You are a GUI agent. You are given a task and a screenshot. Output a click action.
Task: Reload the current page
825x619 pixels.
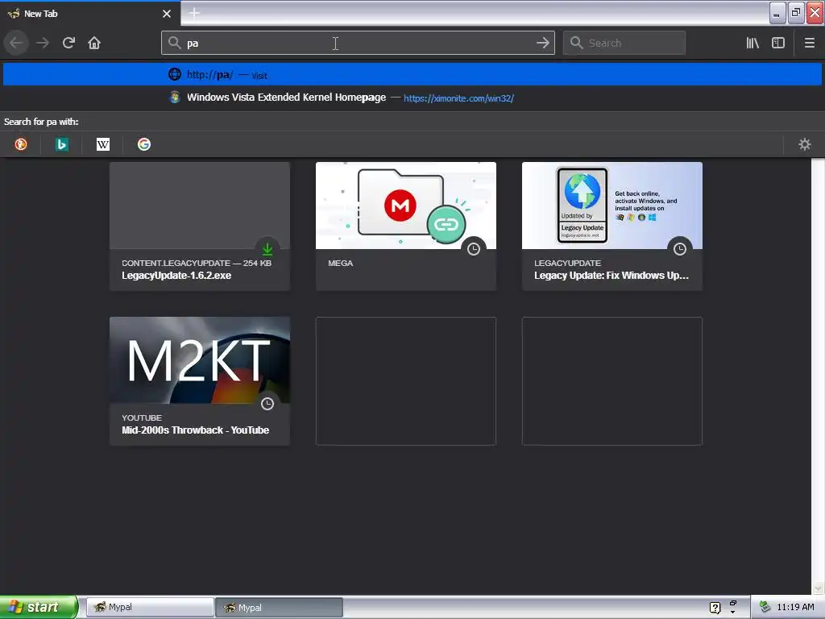coord(68,43)
